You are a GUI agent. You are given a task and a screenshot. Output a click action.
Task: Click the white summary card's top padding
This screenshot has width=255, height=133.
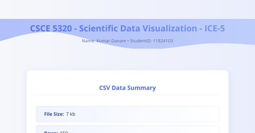pyautogui.click(x=127, y=76)
